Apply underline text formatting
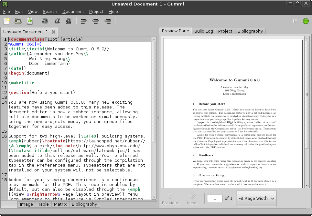 [69, 21]
